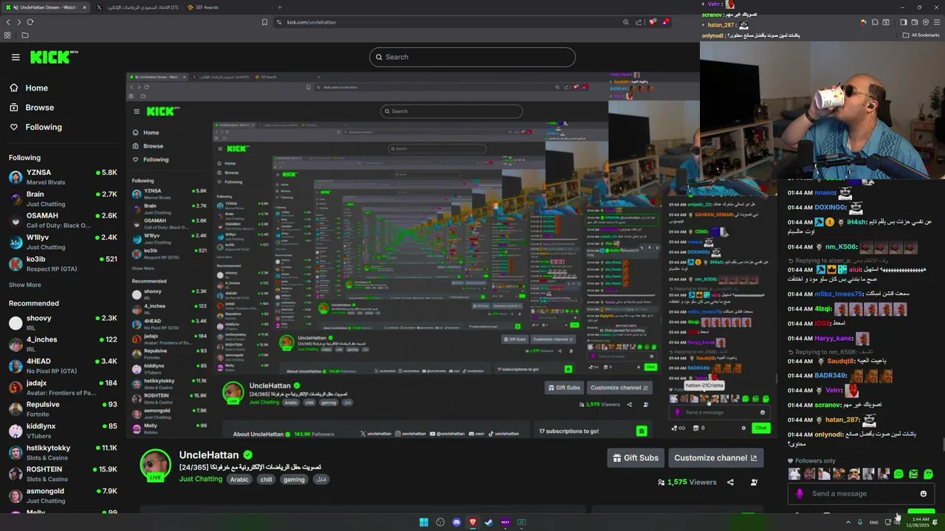
Task: Close the UncleHattan Stream tab
Action: click(84, 7)
